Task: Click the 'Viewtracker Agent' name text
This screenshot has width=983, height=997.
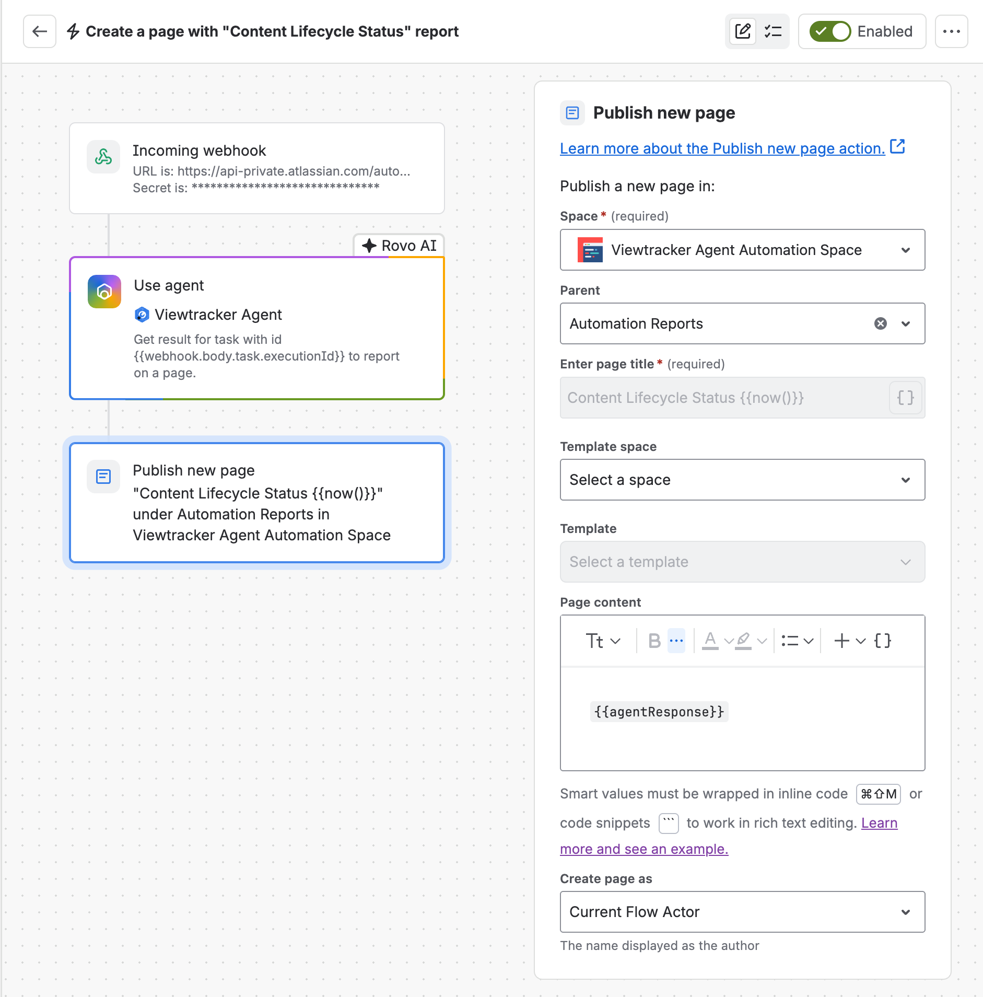Action: [218, 315]
